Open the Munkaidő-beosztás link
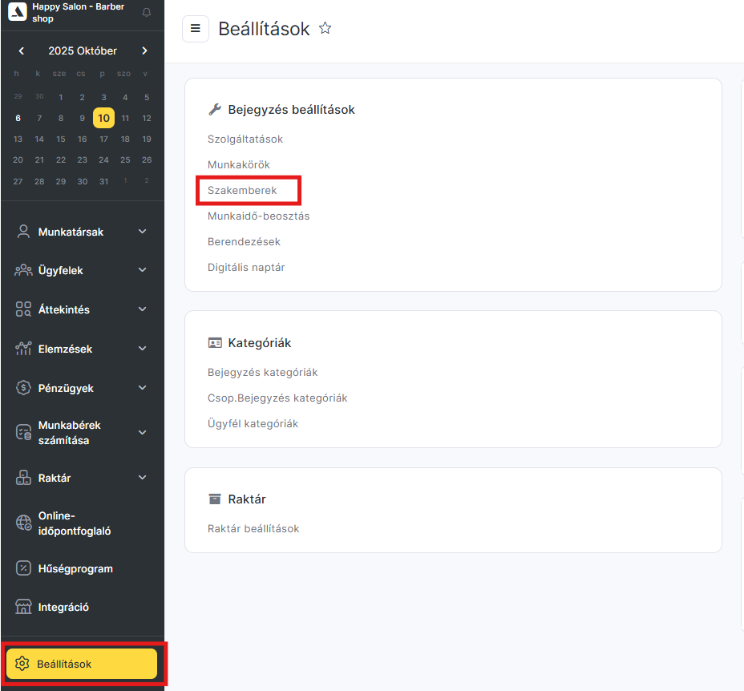744x691 pixels. click(x=258, y=216)
